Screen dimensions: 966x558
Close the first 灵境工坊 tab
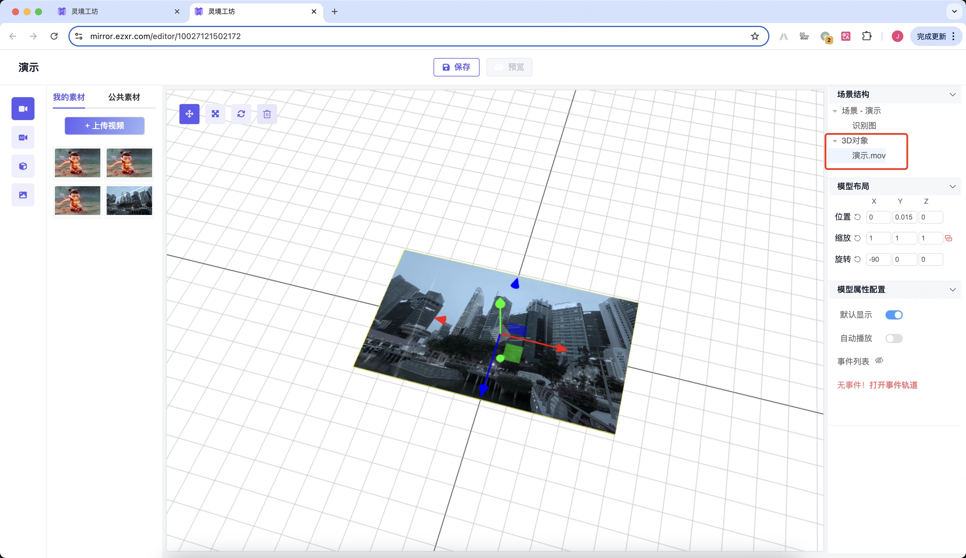coord(177,11)
